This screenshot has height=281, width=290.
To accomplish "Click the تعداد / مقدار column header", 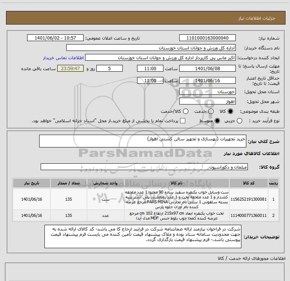I will 69,183.
